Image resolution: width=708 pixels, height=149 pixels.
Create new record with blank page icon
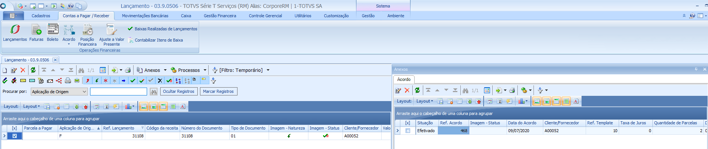click(x=5, y=70)
